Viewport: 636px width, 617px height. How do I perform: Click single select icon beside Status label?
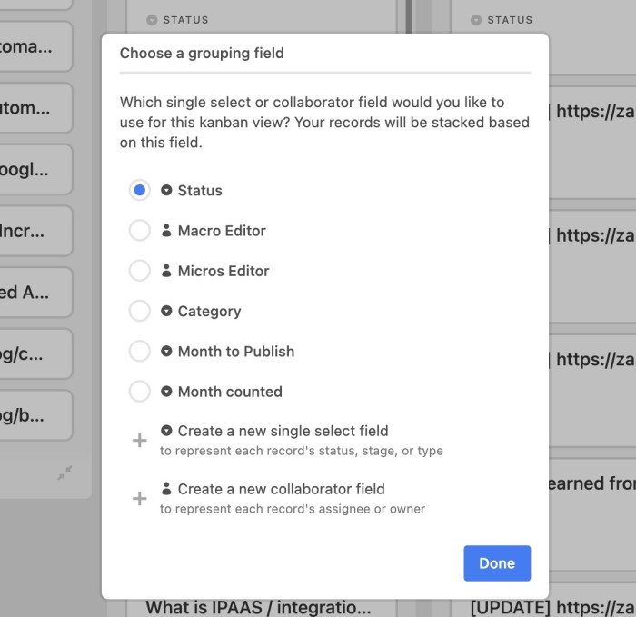coord(166,190)
